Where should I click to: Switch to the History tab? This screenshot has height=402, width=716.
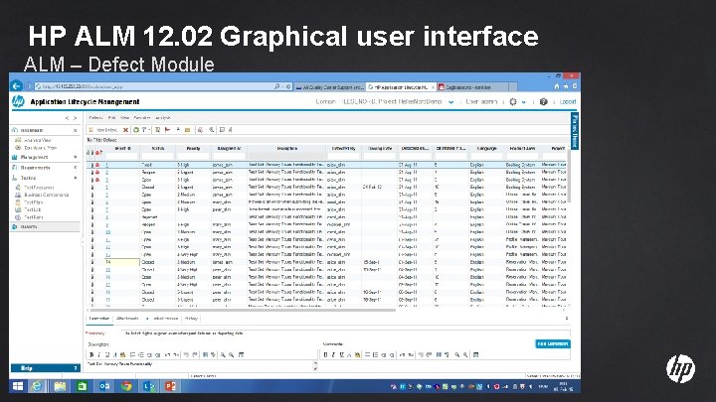pos(191,319)
